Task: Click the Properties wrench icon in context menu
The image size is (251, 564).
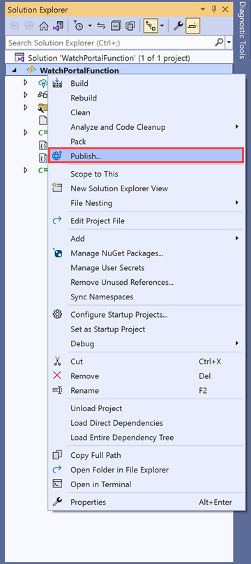Action: pyautogui.click(x=57, y=502)
